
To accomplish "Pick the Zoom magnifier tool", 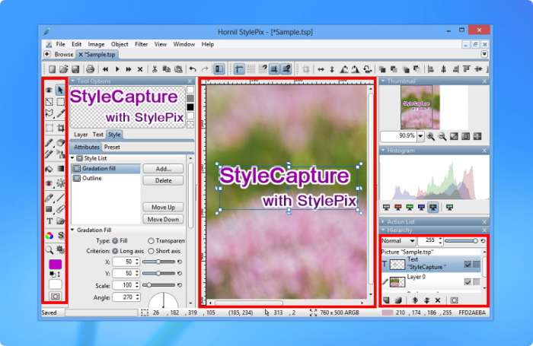I will 49,249.
